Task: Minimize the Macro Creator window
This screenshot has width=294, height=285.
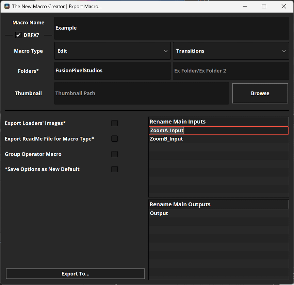Action: [245, 7]
